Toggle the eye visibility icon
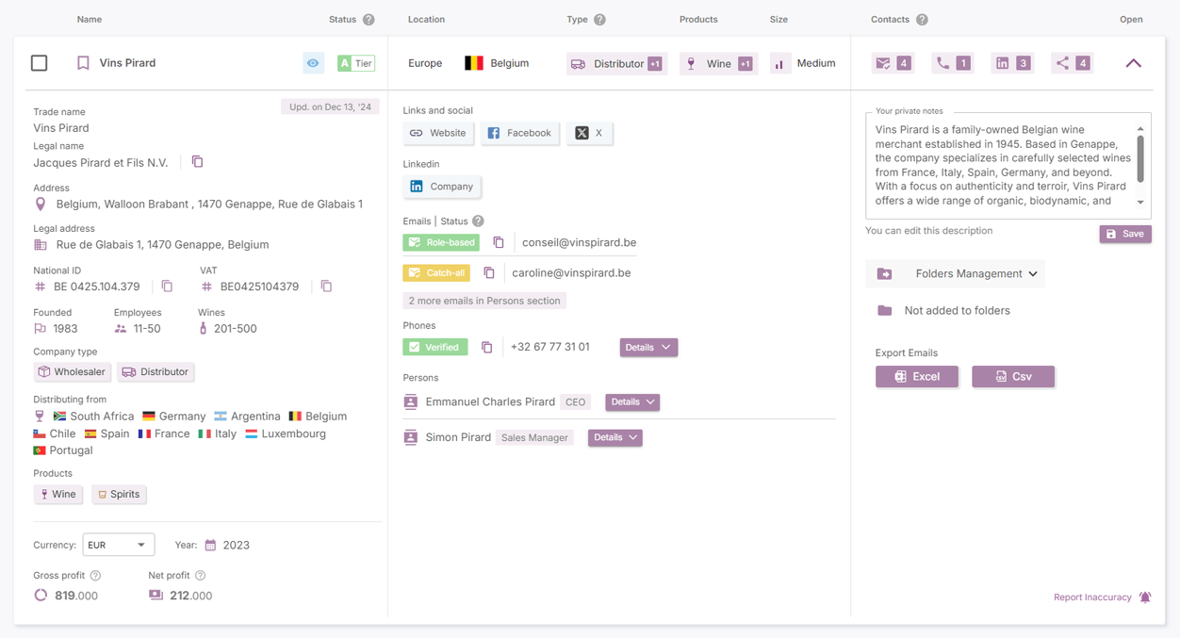This screenshot has width=1180, height=638. tap(313, 63)
